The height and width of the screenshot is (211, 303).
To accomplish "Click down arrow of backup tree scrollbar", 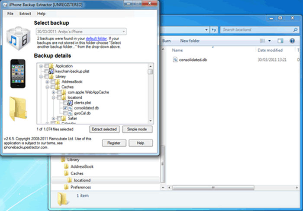I will pyautogui.click(x=151, y=121).
